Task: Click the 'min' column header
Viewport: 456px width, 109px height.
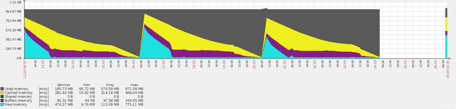Action: click(87, 85)
